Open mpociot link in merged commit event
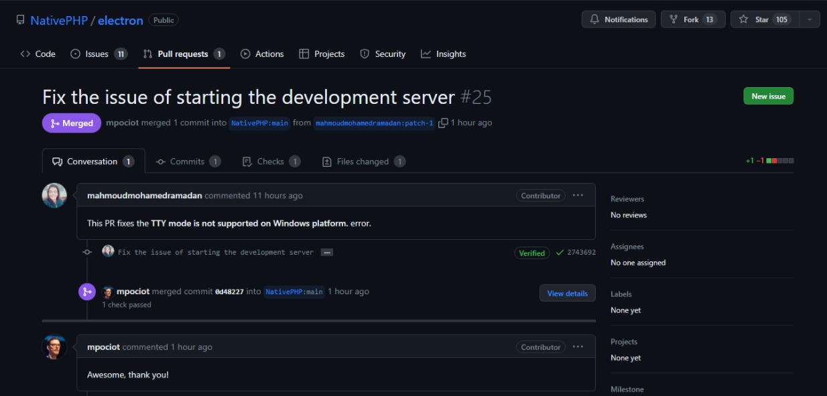The height and width of the screenshot is (396, 827). coord(133,291)
